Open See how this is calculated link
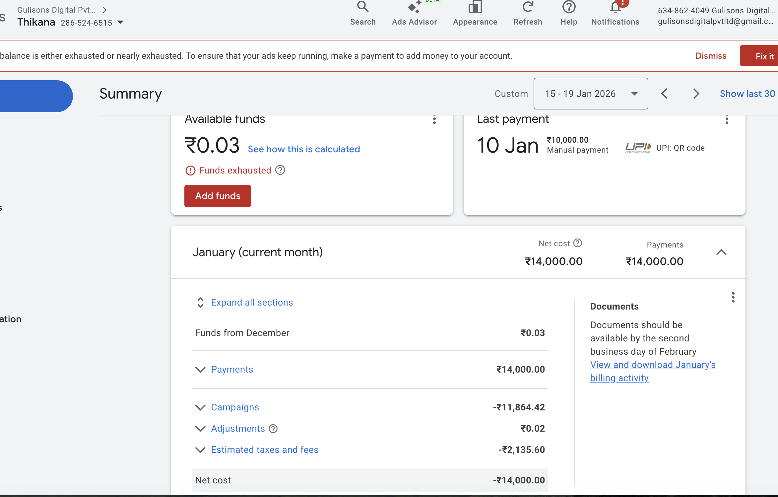 [303, 149]
